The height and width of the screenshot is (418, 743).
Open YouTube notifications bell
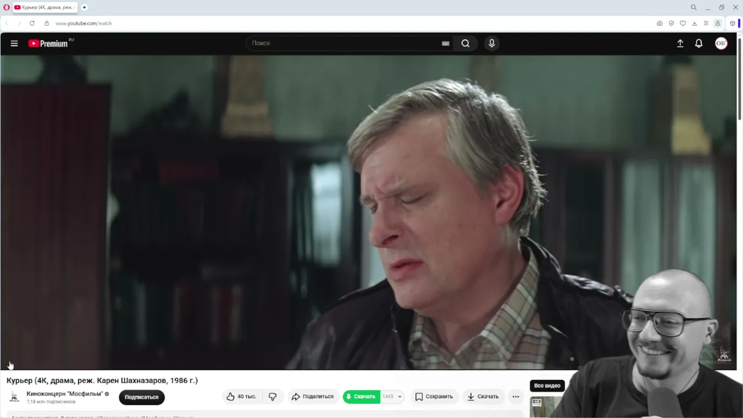[x=699, y=44]
